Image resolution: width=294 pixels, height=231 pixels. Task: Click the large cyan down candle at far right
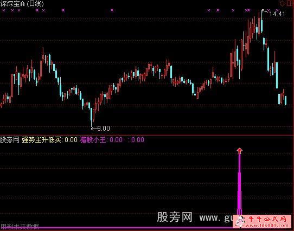click(x=277, y=75)
